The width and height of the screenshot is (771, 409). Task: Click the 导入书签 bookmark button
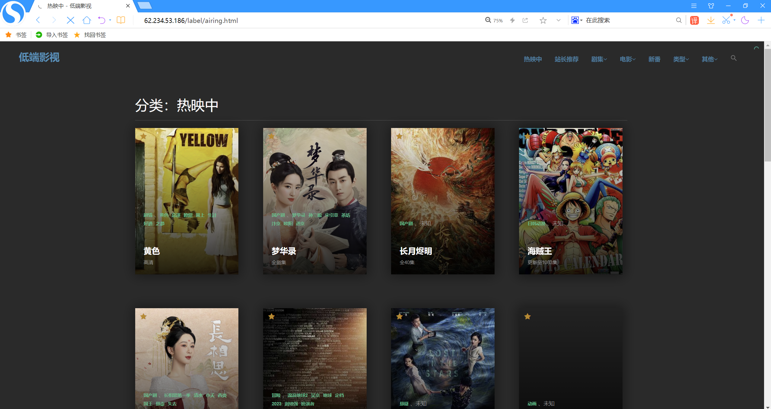tap(52, 35)
